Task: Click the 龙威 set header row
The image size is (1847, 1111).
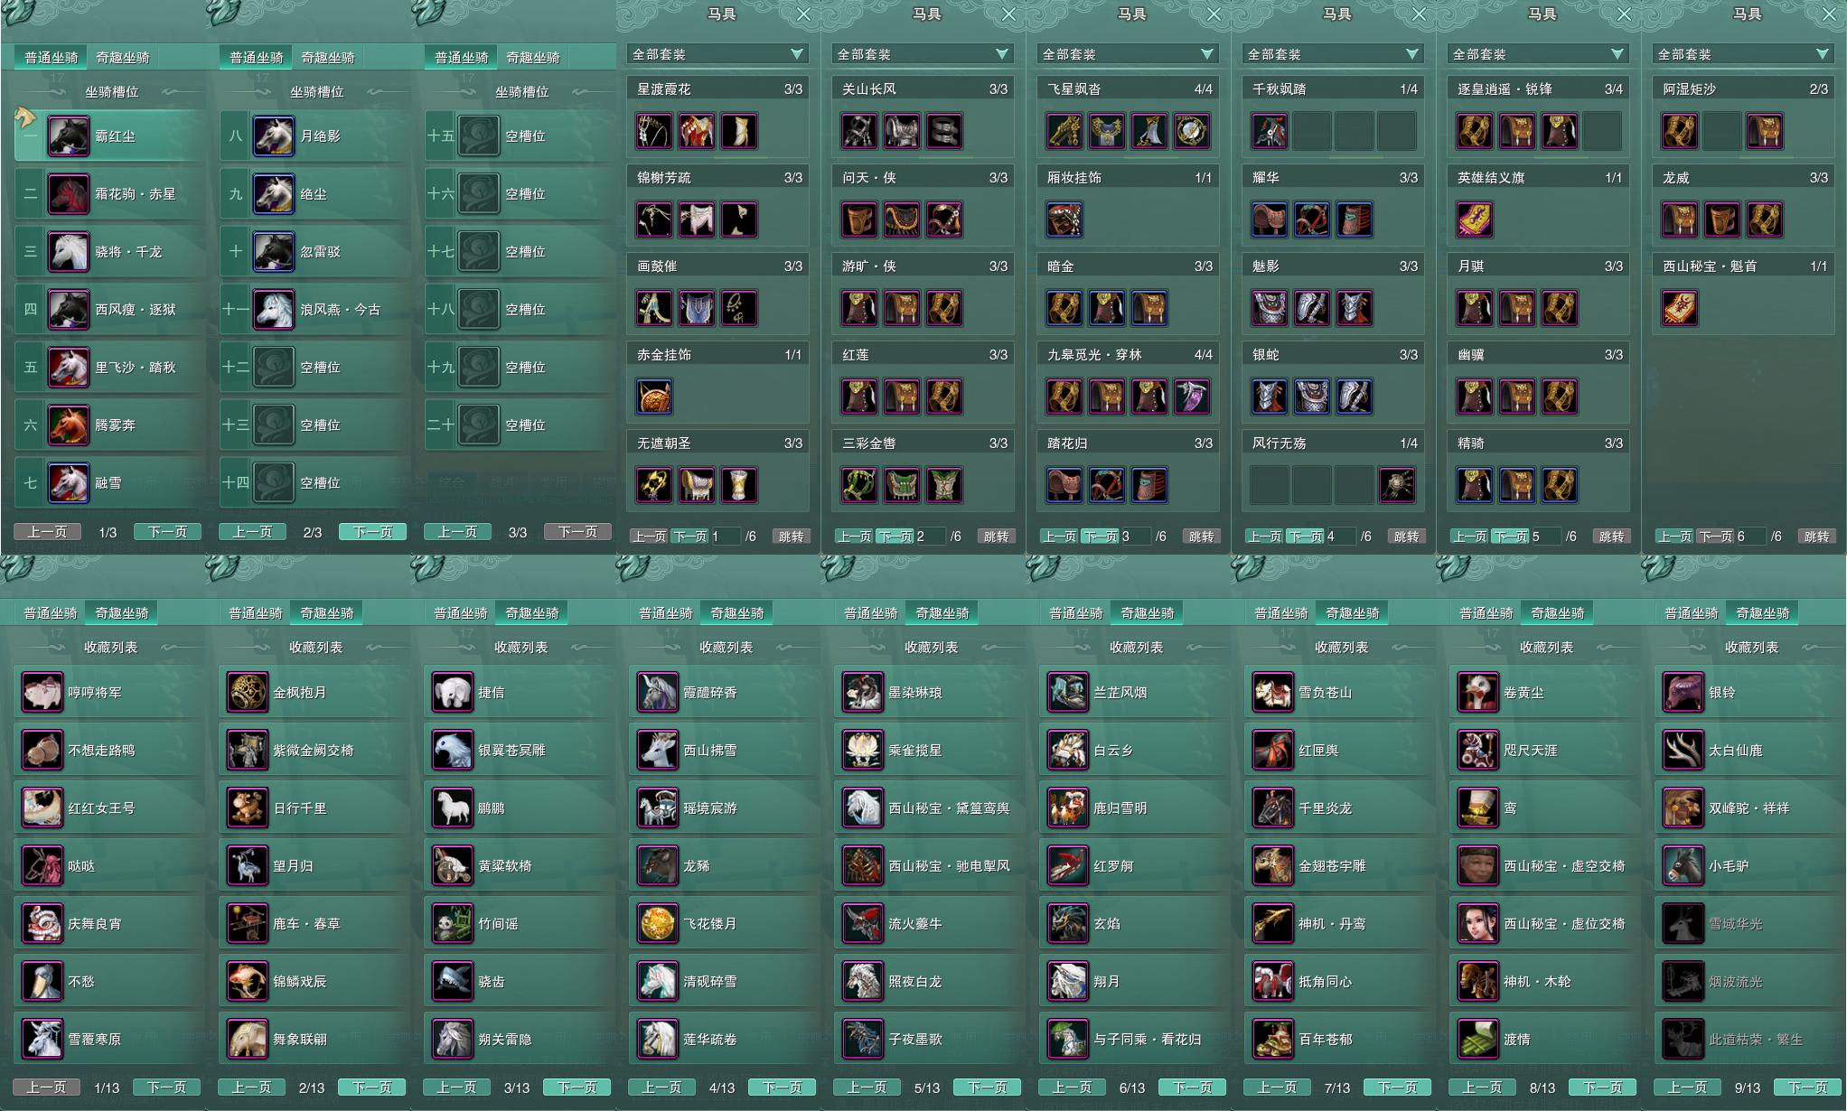Action: 1744,178
